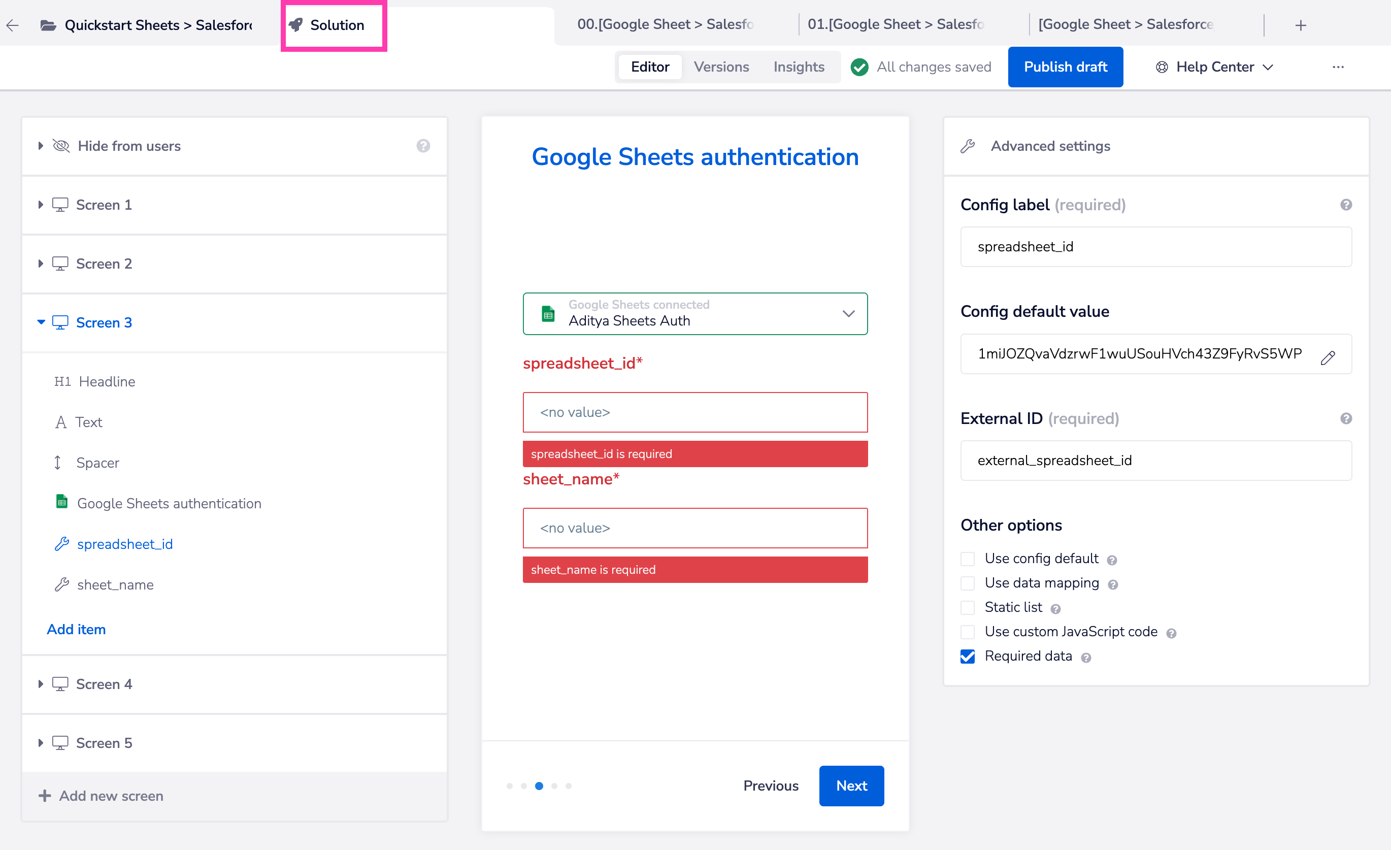Switch to the Versions tab
Image resolution: width=1391 pixels, height=850 pixels.
721,67
